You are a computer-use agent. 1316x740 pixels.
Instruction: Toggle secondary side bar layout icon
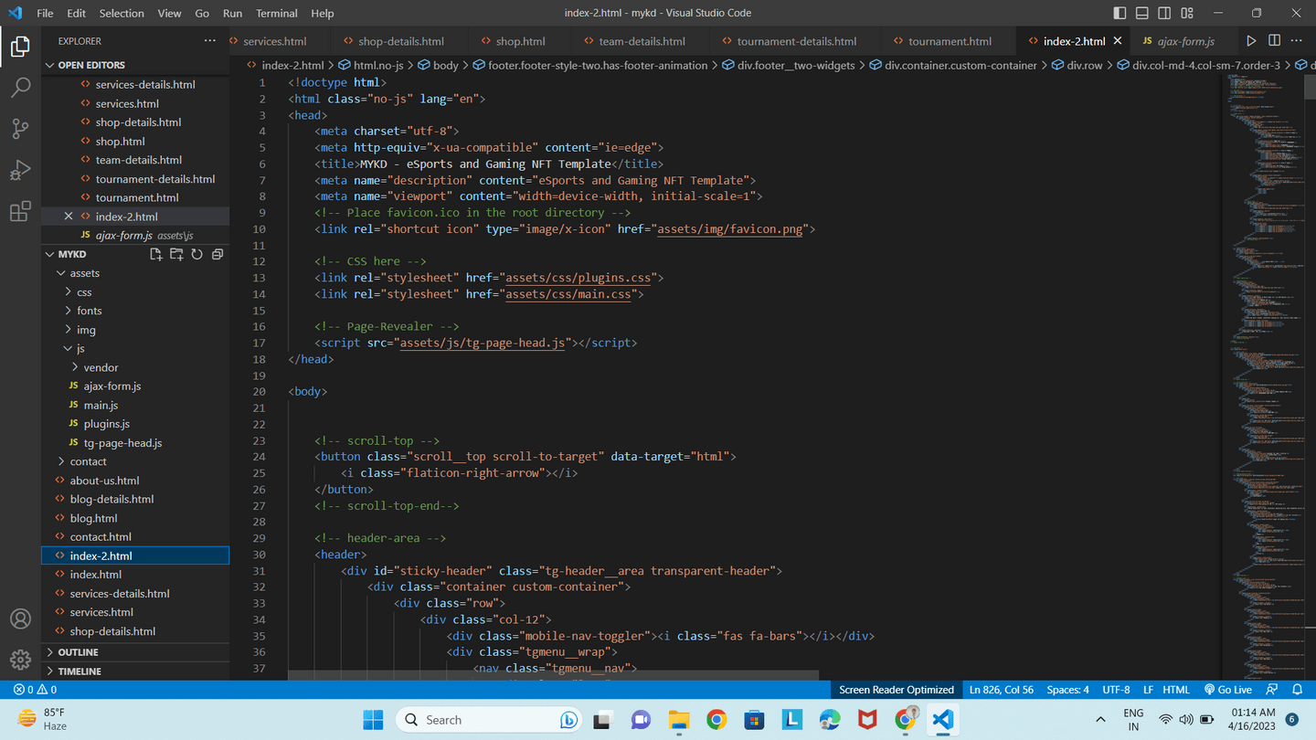point(1164,13)
